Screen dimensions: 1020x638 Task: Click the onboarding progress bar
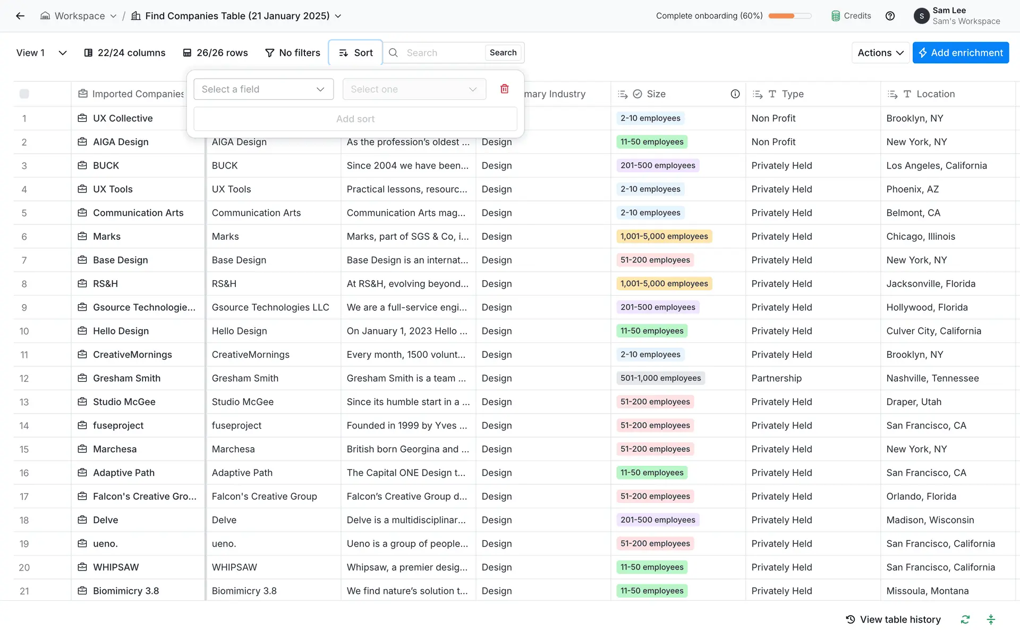click(x=789, y=16)
